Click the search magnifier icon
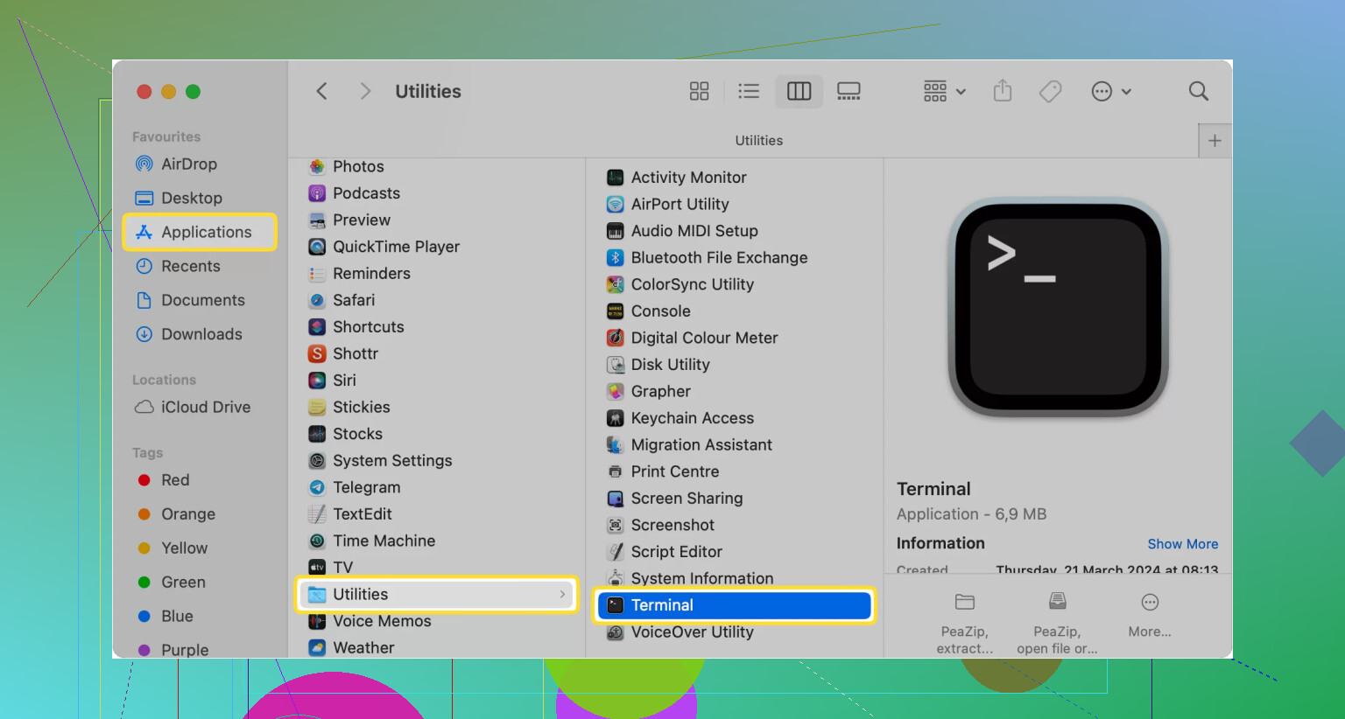Screen dimensions: 1345x719 (1199, 91)
